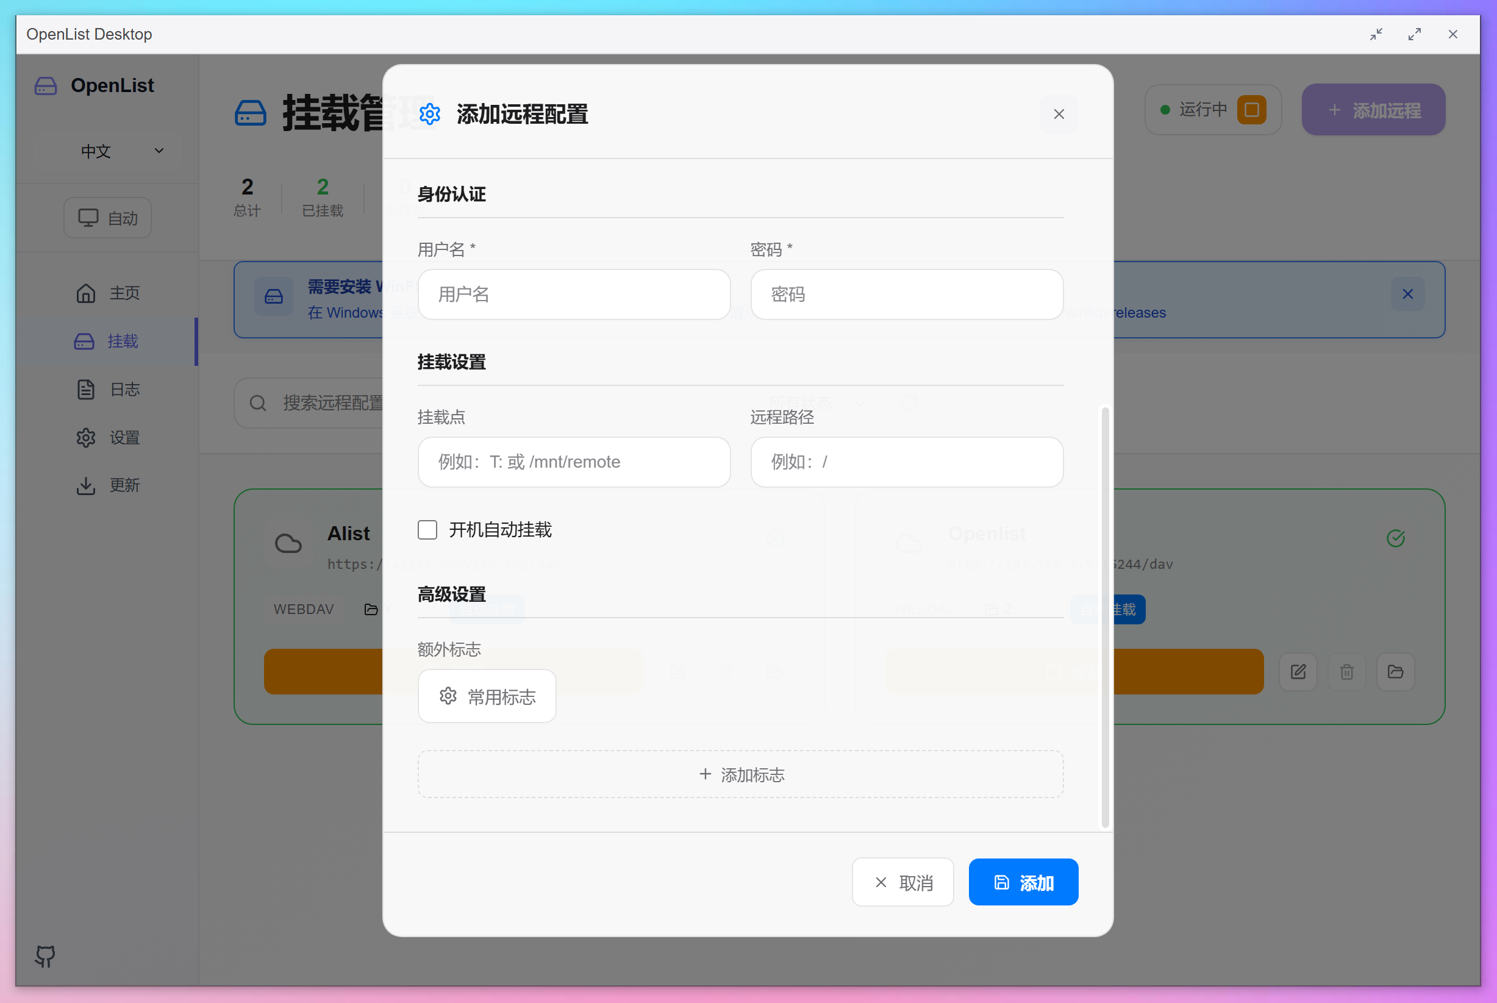Enable 开机自动挂载 auto-mount on startup
This screenshot has width=1497, height=1003.
click(x=427, y=530)
